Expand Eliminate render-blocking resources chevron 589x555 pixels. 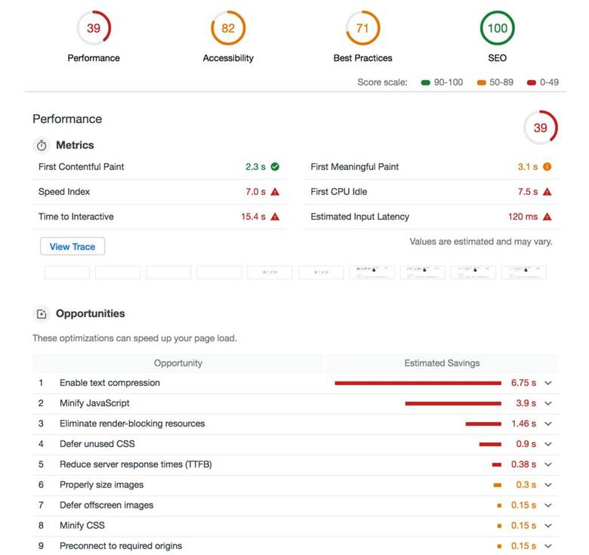pyautogui.click(x=548, y=424)
